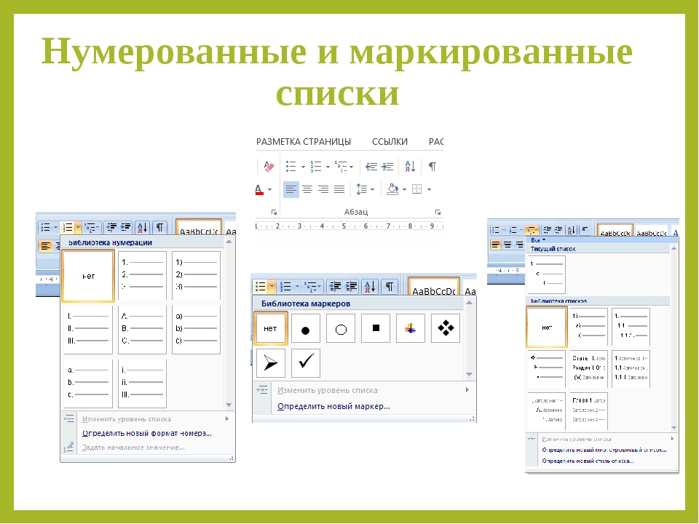Choose the lowercase Roman 'i. ii. iii.' numbering format
The height and width of the screenshot is (524, 699).
click(142, 384)
